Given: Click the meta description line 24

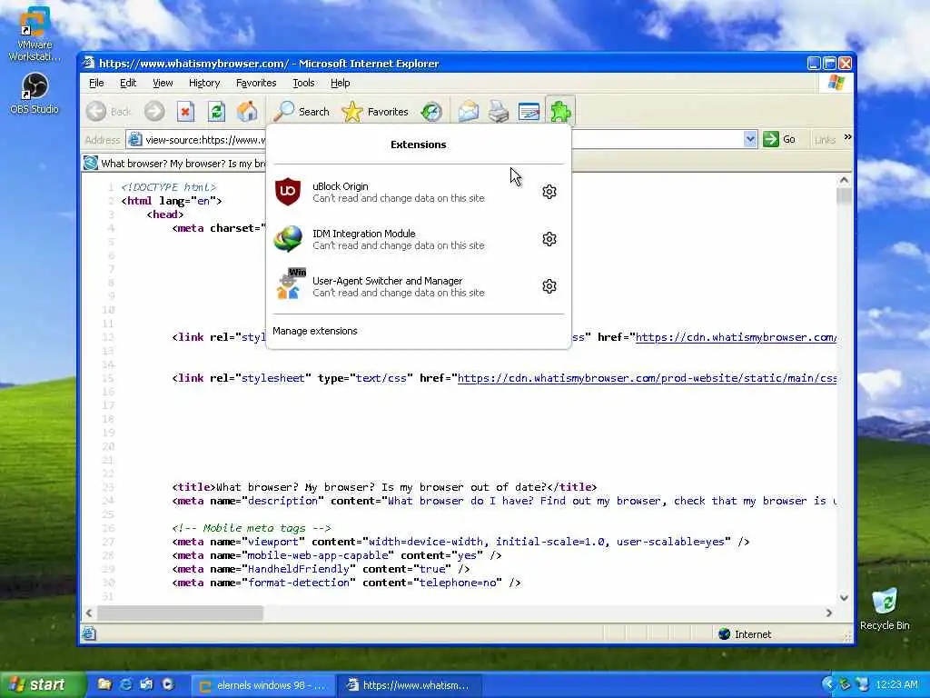Looking at the screenshot, I should pos(504,501).
